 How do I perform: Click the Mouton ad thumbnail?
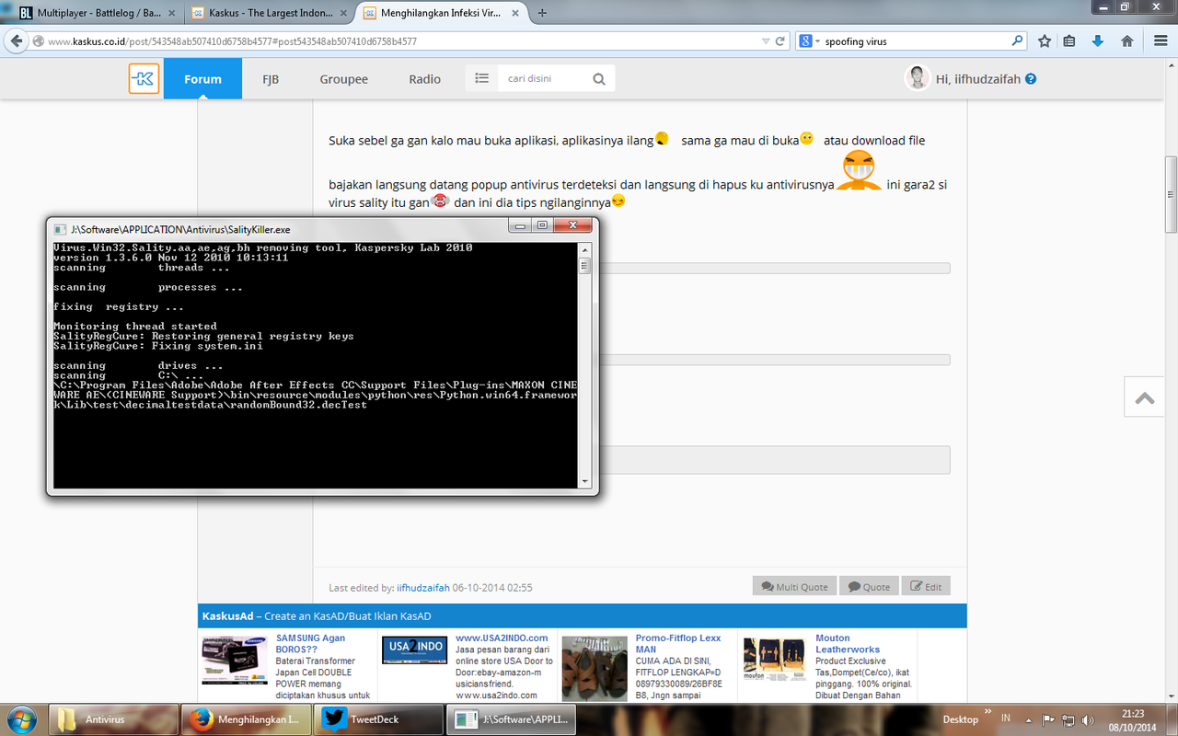tap(776, 659)
